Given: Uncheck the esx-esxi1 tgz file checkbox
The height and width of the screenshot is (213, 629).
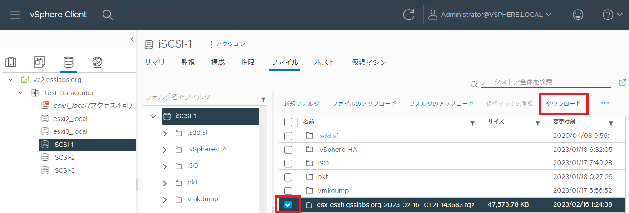Looking at the screenshot, I should click(288, 205).
